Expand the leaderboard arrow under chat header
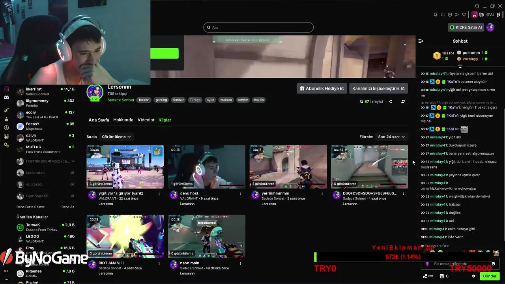The image size is (505, 284). [460, 67]
